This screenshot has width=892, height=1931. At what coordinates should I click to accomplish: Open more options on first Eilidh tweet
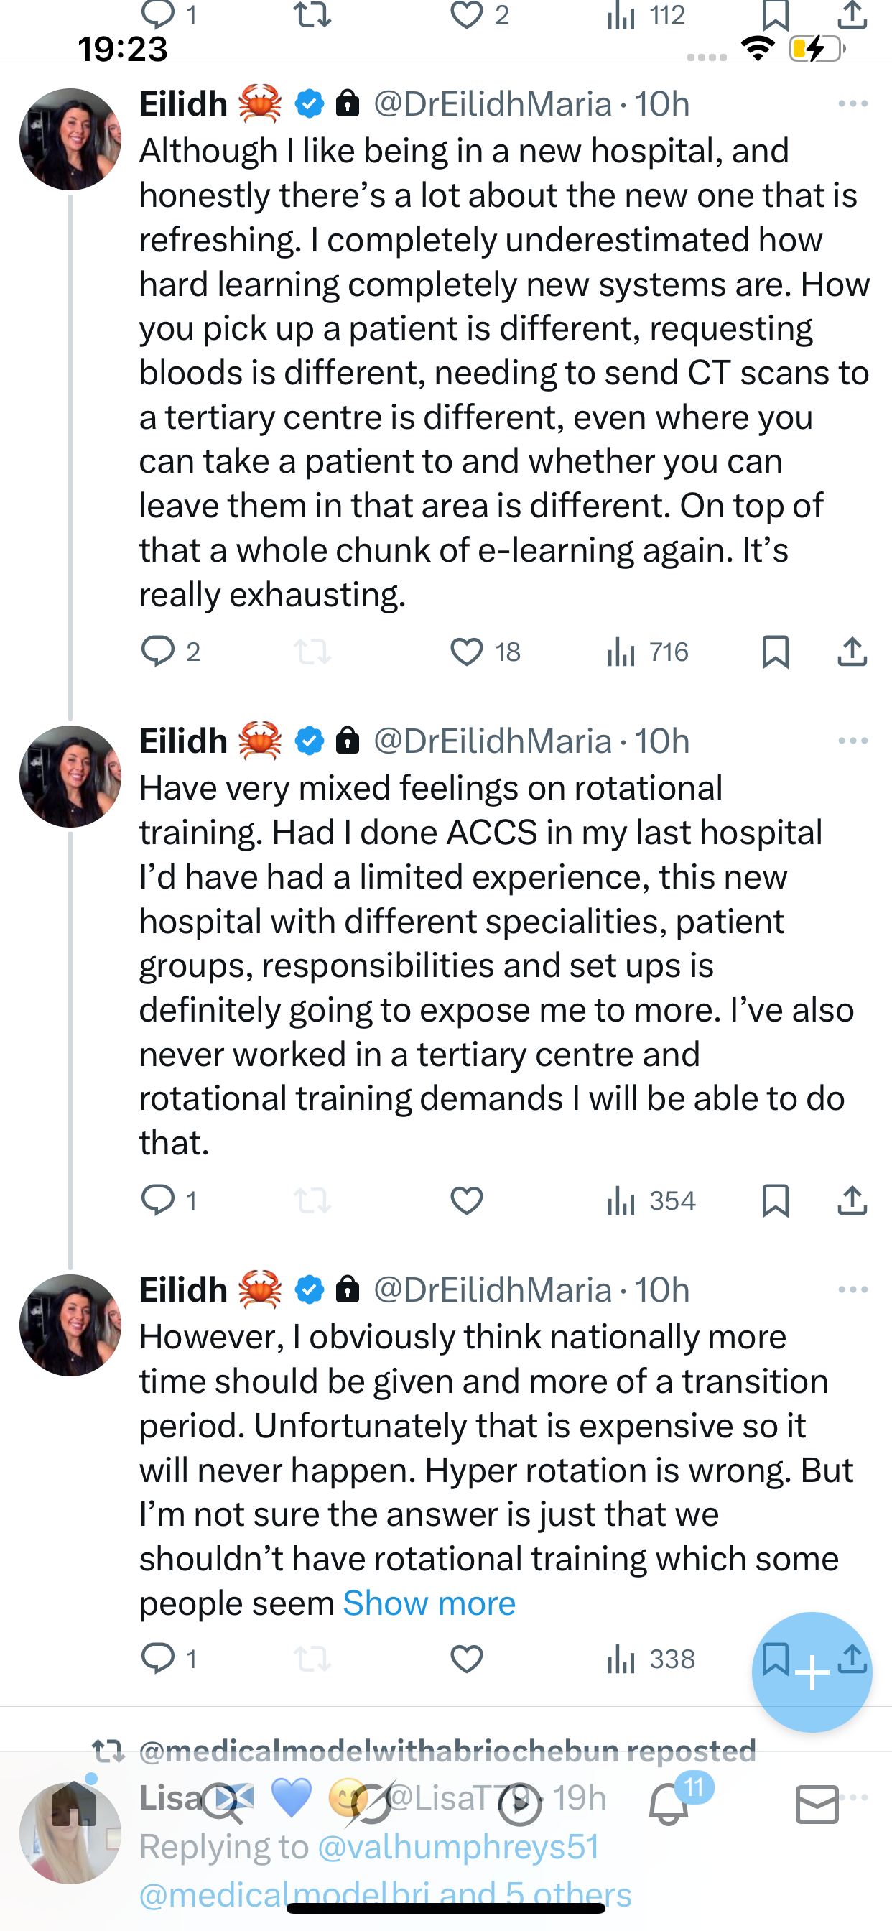(853, 103)
